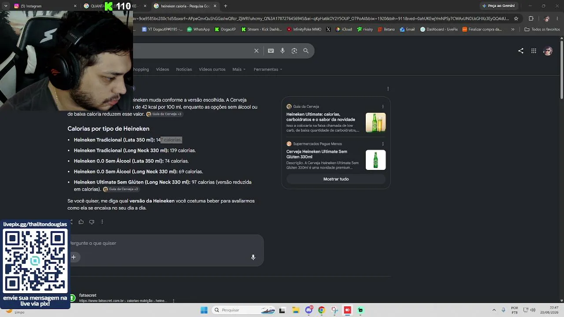Open the Stream - Kick Dashboard bookmark

262,29
